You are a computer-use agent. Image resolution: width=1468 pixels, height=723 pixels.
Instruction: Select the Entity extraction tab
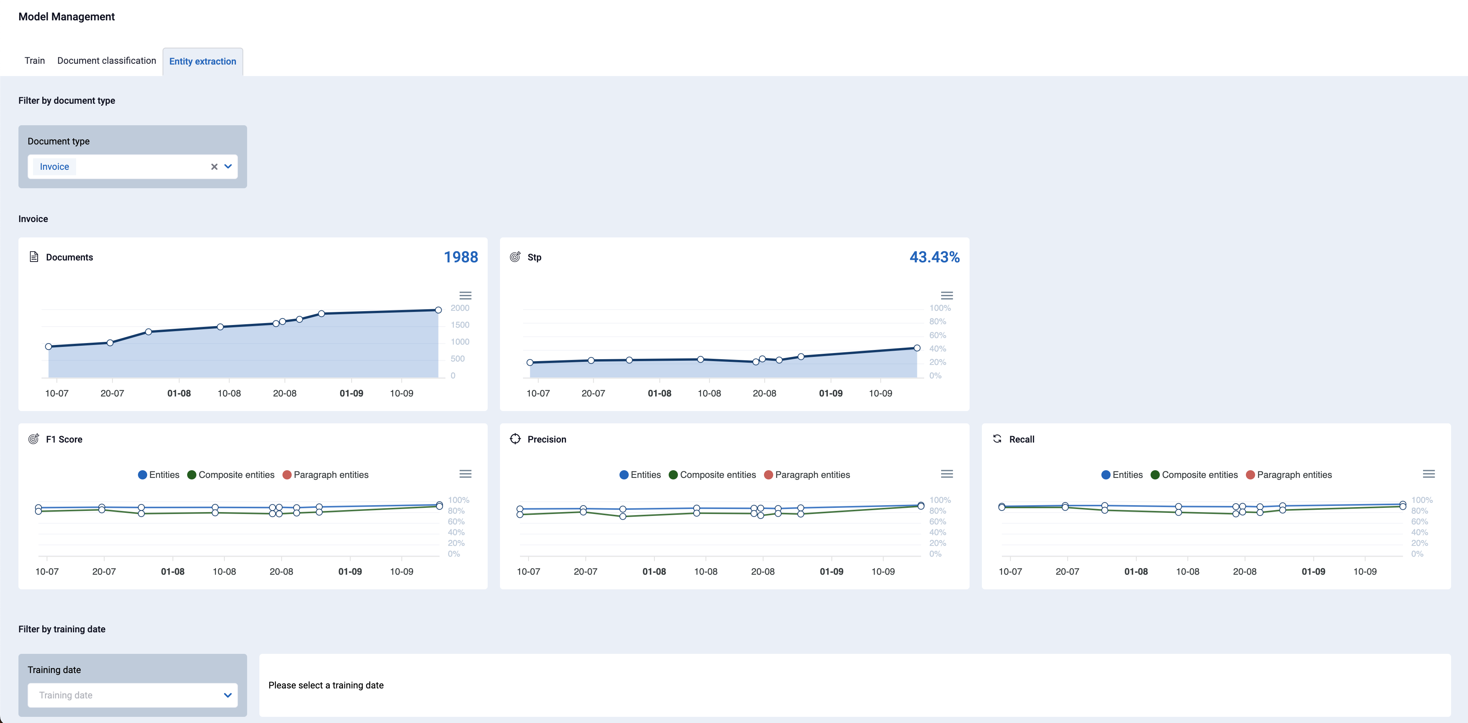[x=202, y=61]
